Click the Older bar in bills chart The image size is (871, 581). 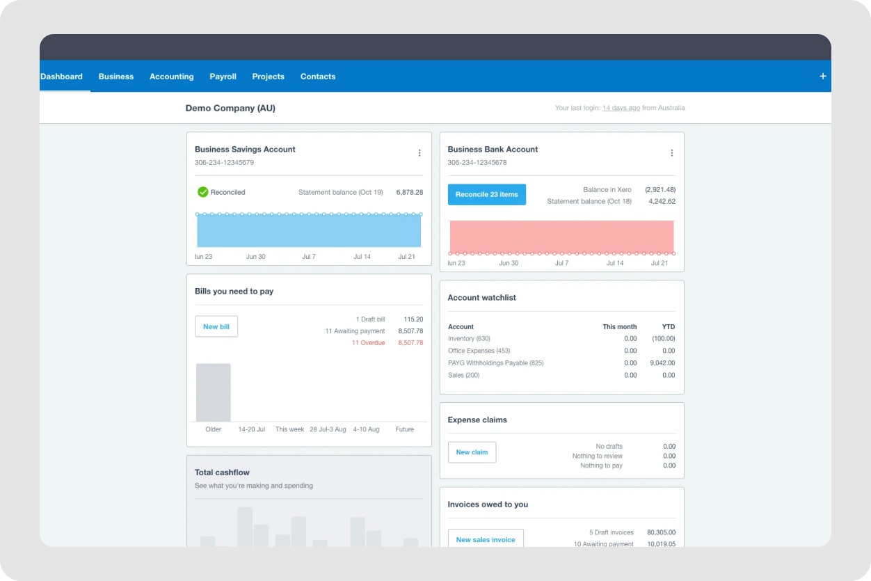coord(213,392)
